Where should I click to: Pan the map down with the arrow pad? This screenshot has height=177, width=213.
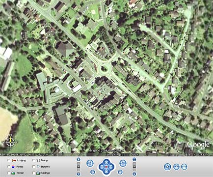point(106,172)
